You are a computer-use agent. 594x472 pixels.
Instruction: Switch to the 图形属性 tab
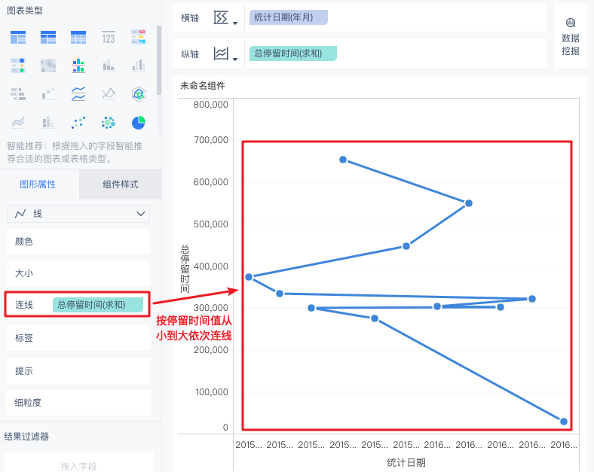[x=38, y=184]
